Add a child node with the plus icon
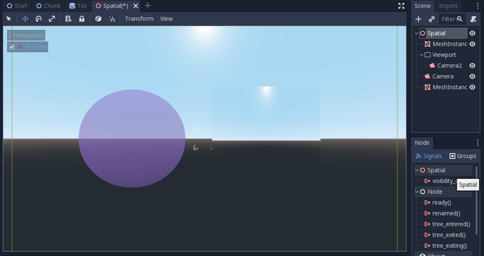Image resolution: width=484 pixels, height=256 pixels. (418, 19)
